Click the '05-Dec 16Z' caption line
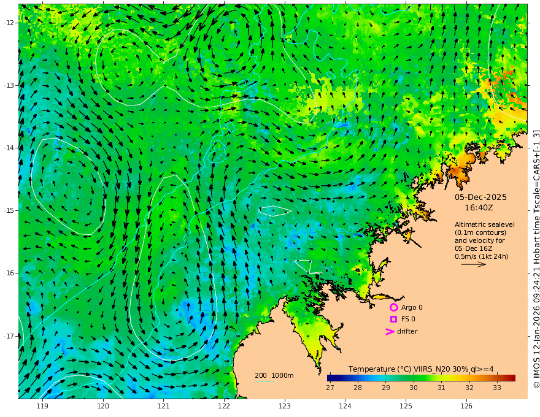The width and height of the screenshot is (540, 417). click(474, 248)
